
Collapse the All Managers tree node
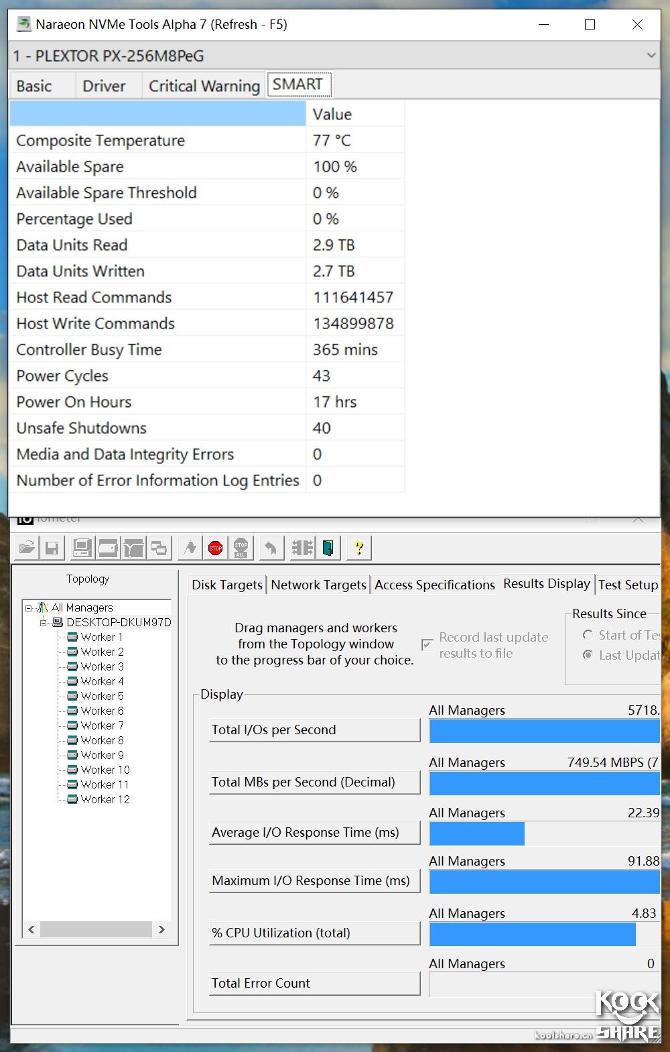(x=29, y=608)
